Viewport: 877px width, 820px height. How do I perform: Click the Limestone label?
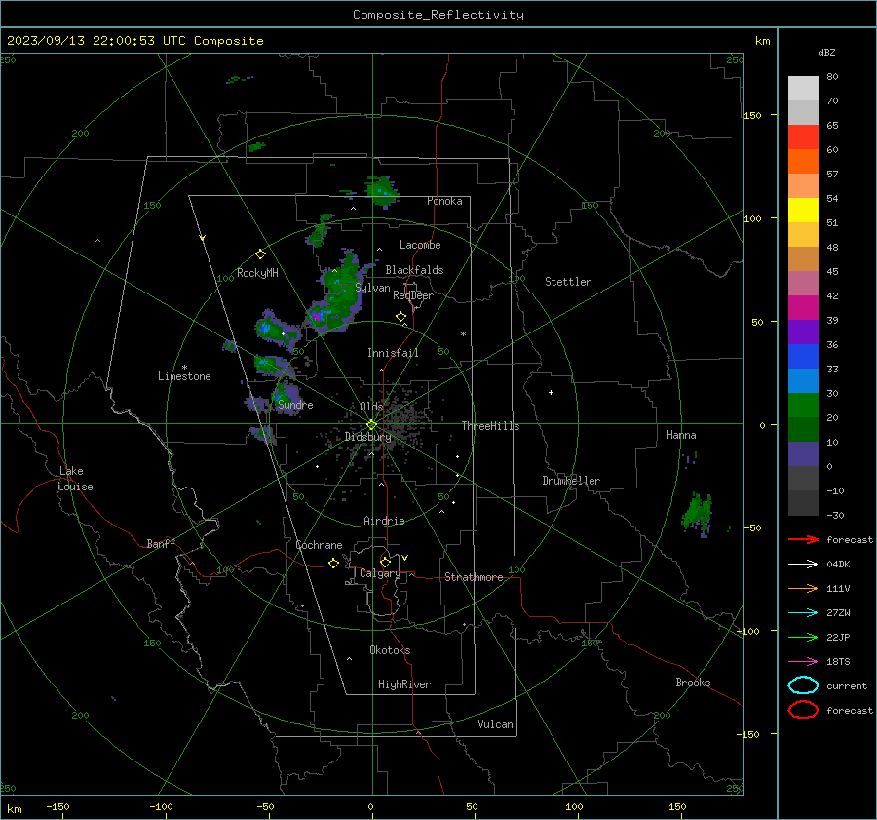[184, 376]
